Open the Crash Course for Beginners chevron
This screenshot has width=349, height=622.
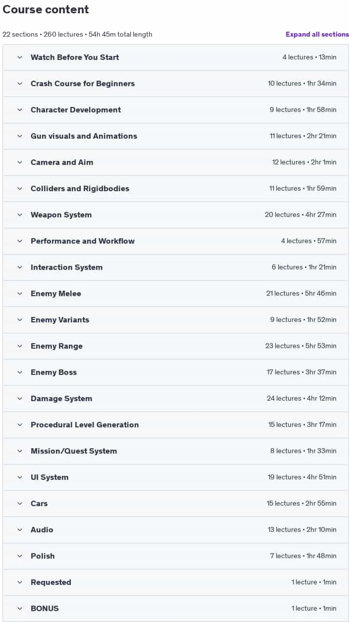point(20,84)
